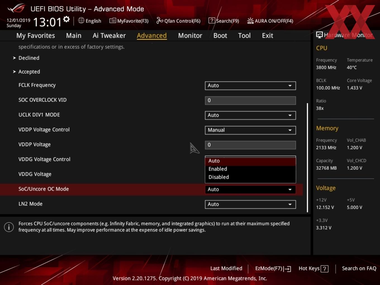The image size is (380, 285).
Task: Go to the Monitor tab
Action: click(190, 35)
